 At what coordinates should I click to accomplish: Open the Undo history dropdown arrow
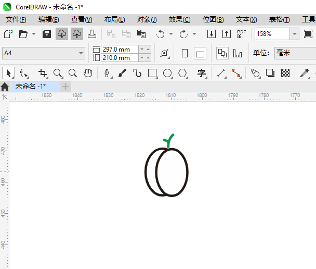point(171,34)
